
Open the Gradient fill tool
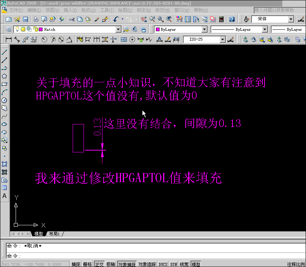pyautogui.click(x=4, y=172)
